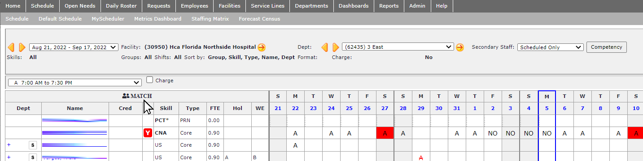Open the Daily Roster menu
643x161 pixels.
click(x=122, y=6)
